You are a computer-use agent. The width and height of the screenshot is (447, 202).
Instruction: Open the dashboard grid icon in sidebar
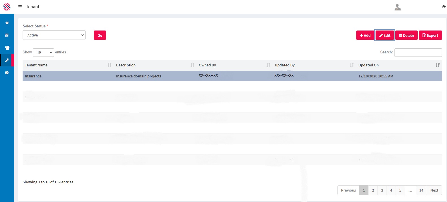pyautogui.click(x=7, y=35)
